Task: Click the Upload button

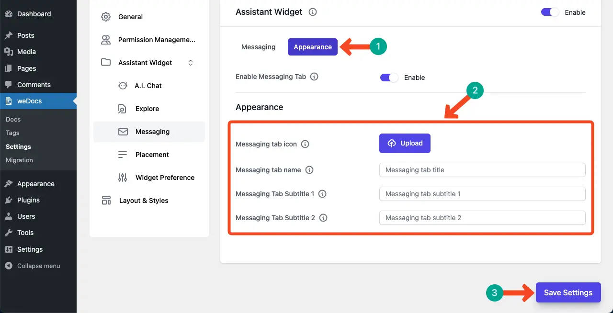Action: (405, 143)
